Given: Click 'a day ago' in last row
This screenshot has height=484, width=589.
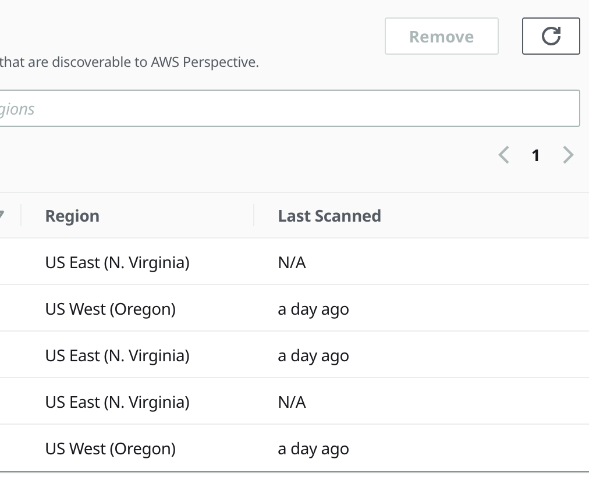Looking at the screenshot, I should (313, 449).
